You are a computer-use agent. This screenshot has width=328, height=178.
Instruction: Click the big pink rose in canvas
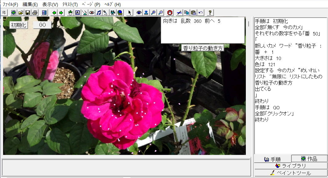[x=122, y=105]
